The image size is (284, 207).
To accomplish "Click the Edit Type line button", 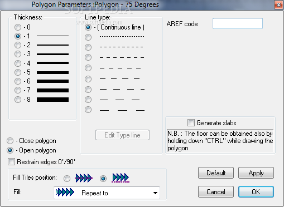I will coord(122,135).
